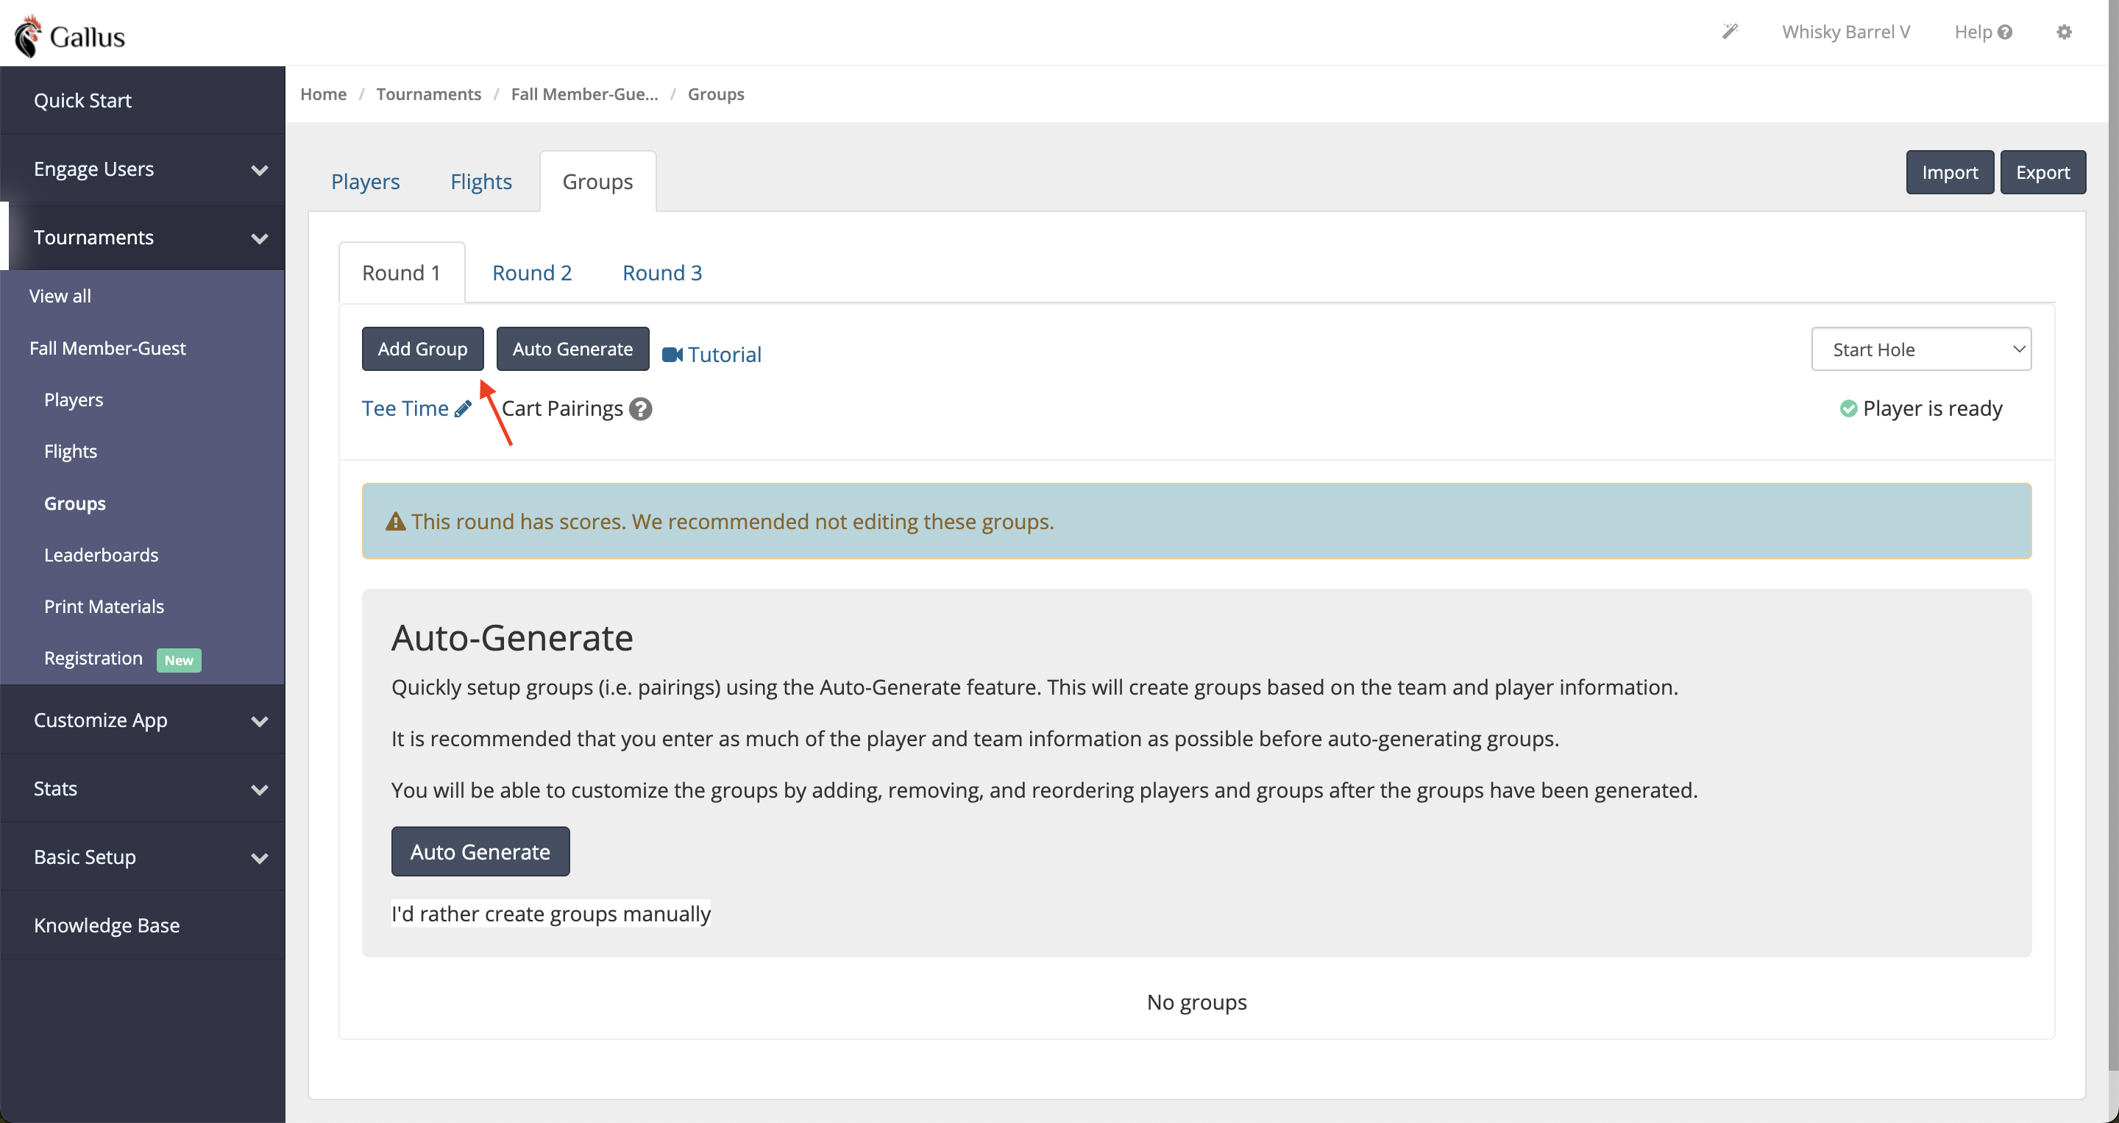The height and width of the screenshot is (1123, 2119).
Task: Click the Tutorial video camera icon
Action: click(672, 355)
